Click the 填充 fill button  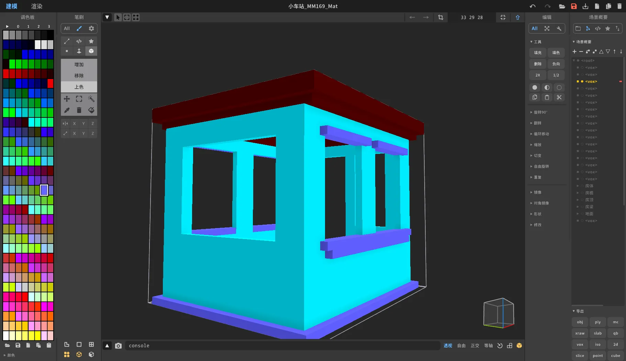538,53
